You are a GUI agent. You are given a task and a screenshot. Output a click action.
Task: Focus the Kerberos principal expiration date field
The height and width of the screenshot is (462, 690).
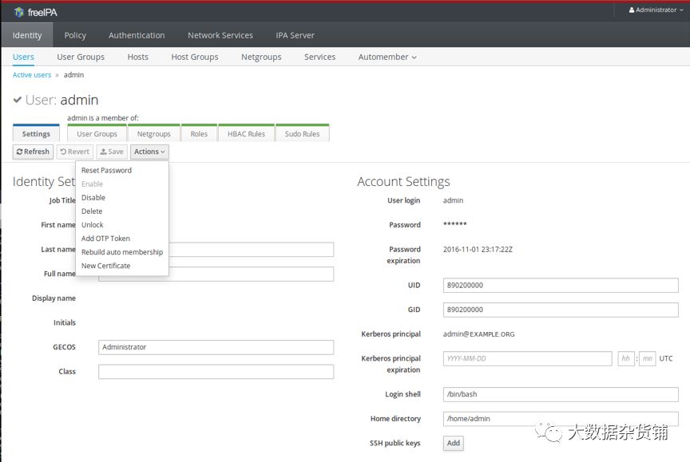(527, 359)
